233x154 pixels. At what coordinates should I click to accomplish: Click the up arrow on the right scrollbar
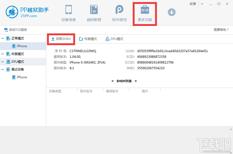[231, 129]
